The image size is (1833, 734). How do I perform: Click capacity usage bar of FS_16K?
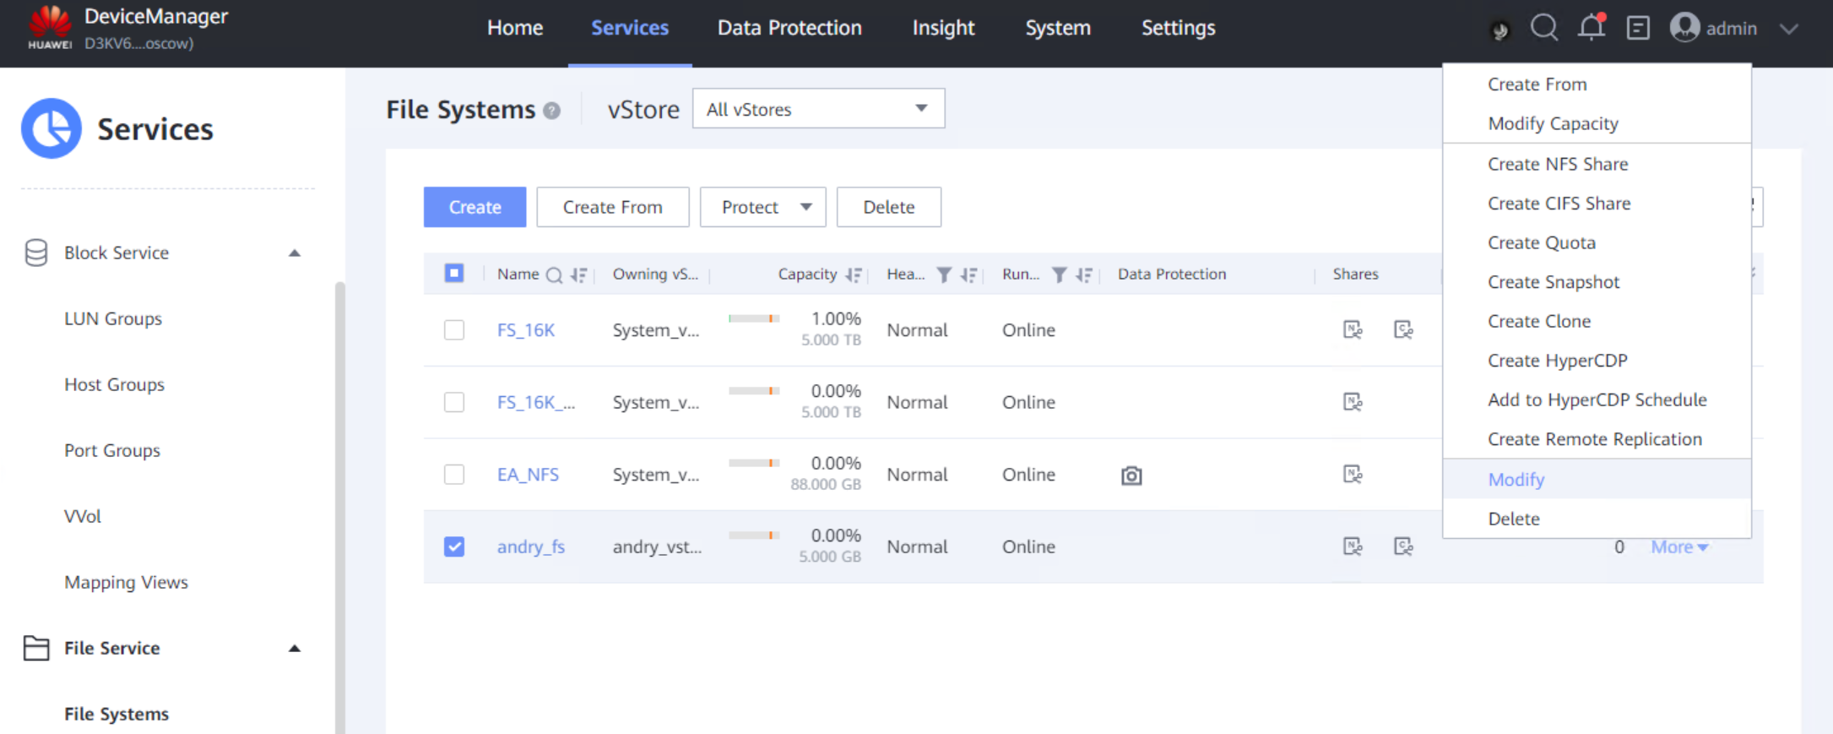pyautogui.click(x=753, y=318)
